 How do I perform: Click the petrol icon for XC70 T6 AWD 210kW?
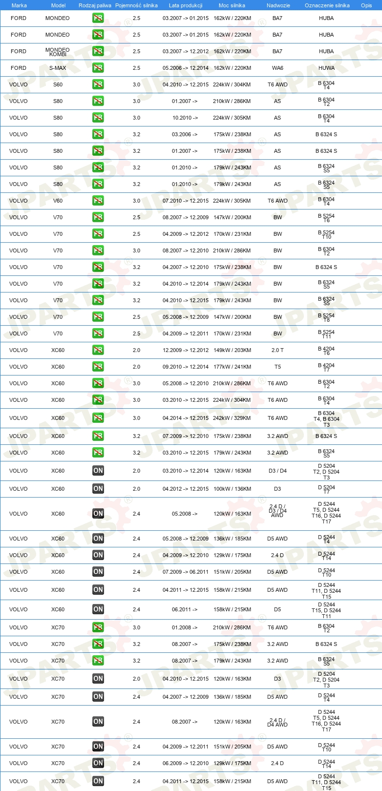coord(98,627)
